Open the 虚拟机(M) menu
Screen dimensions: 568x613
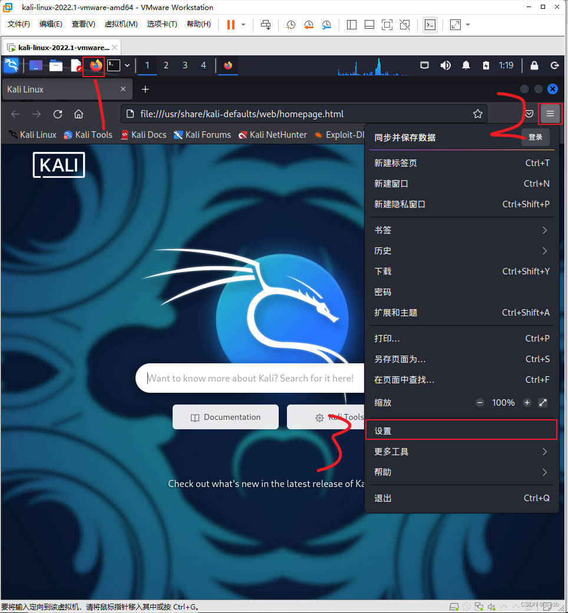click(x=121, y=24)
